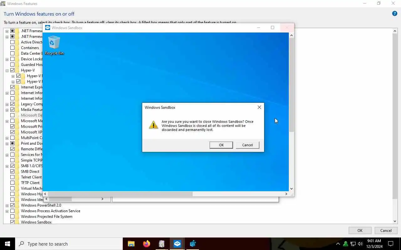Enable the TFTP Client checkbox

coord(13,183)
